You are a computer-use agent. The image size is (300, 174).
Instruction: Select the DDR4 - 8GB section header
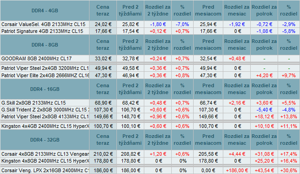(x=45, y=45)
